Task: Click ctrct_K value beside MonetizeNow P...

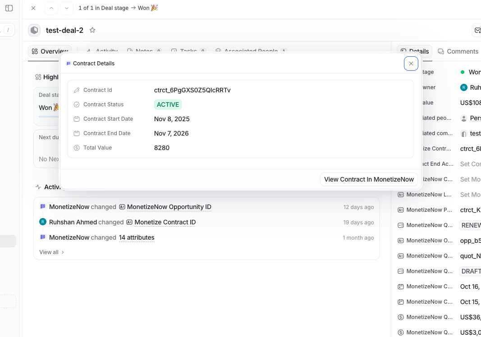Action: tap(471, 210)
